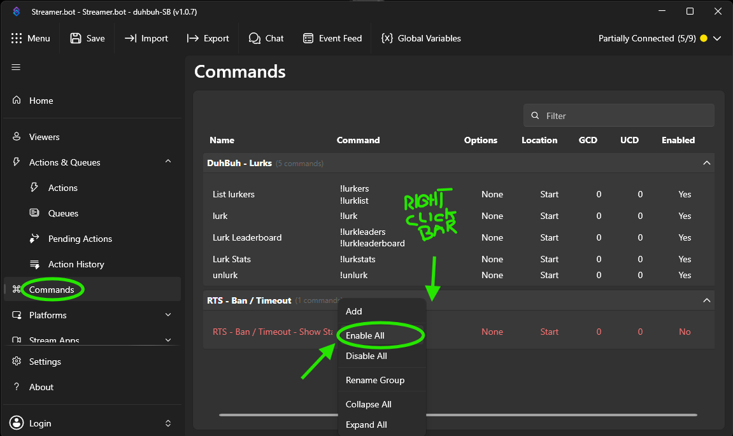Click the Login user avatar icon

(x=17, y=423)
